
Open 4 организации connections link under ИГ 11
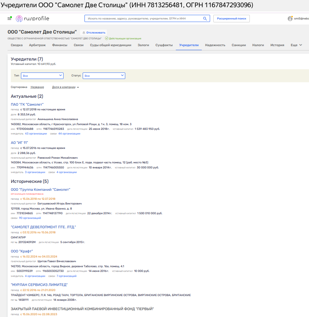click(x=66, y=172)
